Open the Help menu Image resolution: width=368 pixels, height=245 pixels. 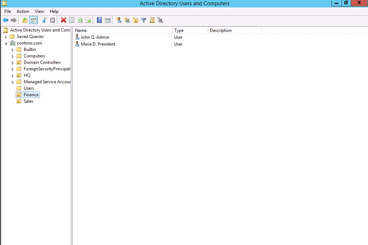(54, 11)
